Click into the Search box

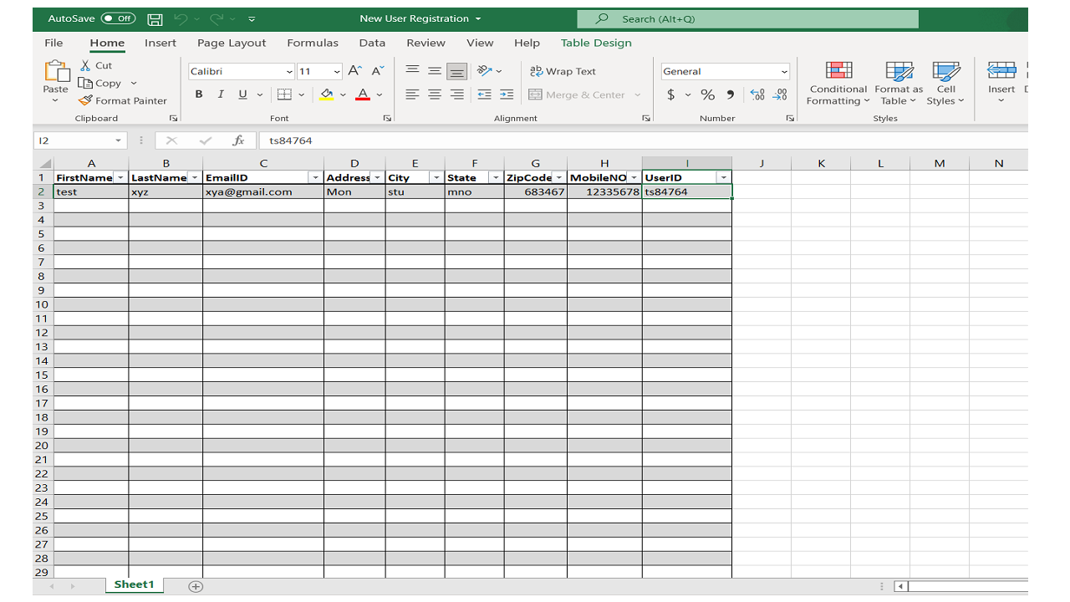pos(747,18)
